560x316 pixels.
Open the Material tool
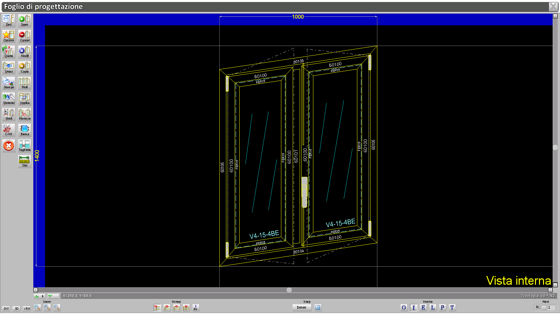9,99
